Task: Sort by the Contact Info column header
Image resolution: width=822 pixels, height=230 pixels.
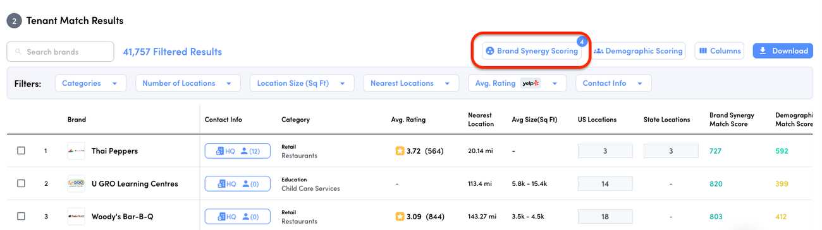Action: [x=223, y=120]
